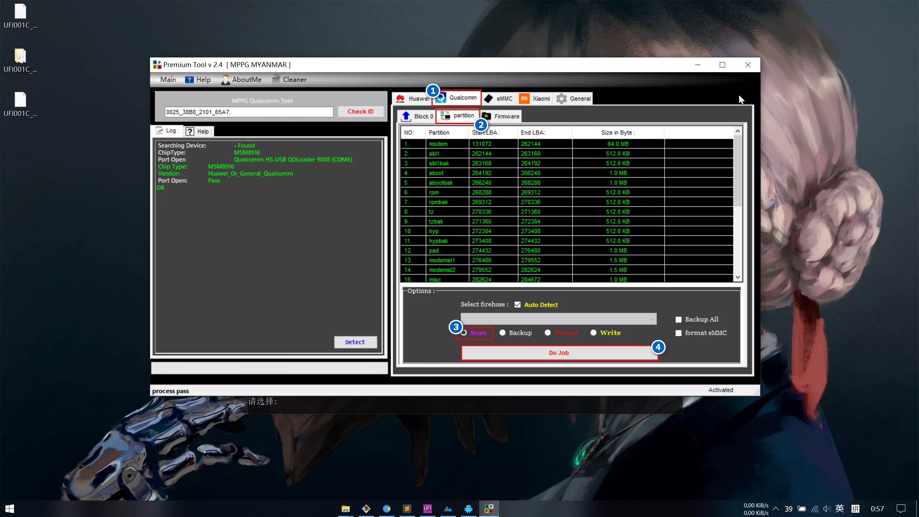Image resolution: width=919 pixels, height=517 pixels.
Task: Click the eMMC chip icon
Action: [488, 98]
